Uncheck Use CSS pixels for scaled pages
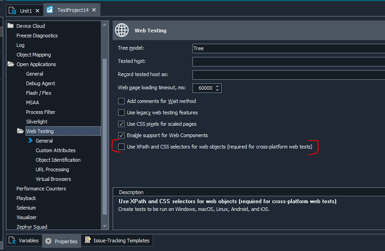The height and width of the screenshot is (251, 385). point(121,124)
